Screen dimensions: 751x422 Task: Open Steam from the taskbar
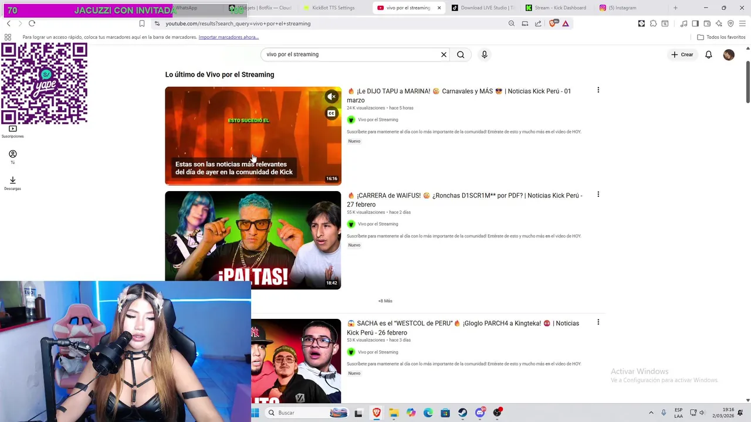coord(463,413)
